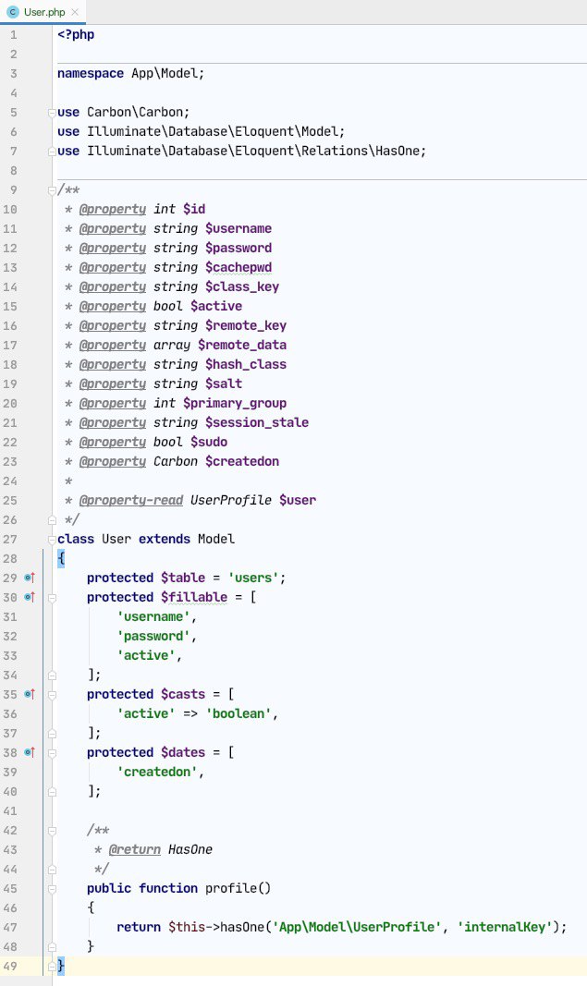Click the $remote_data property name

[x=242, y=345]
